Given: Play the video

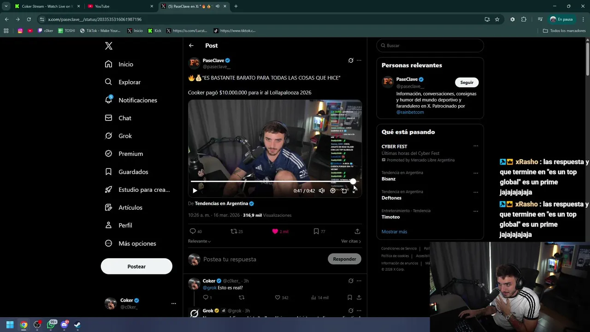Looking at the screenshot, I should tap(195, 190).
